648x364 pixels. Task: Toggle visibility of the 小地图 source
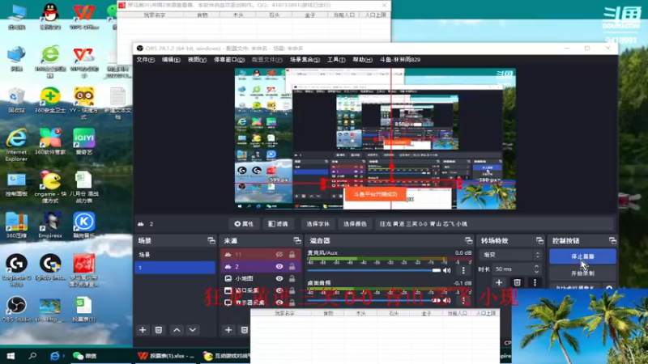coord(279,278)
